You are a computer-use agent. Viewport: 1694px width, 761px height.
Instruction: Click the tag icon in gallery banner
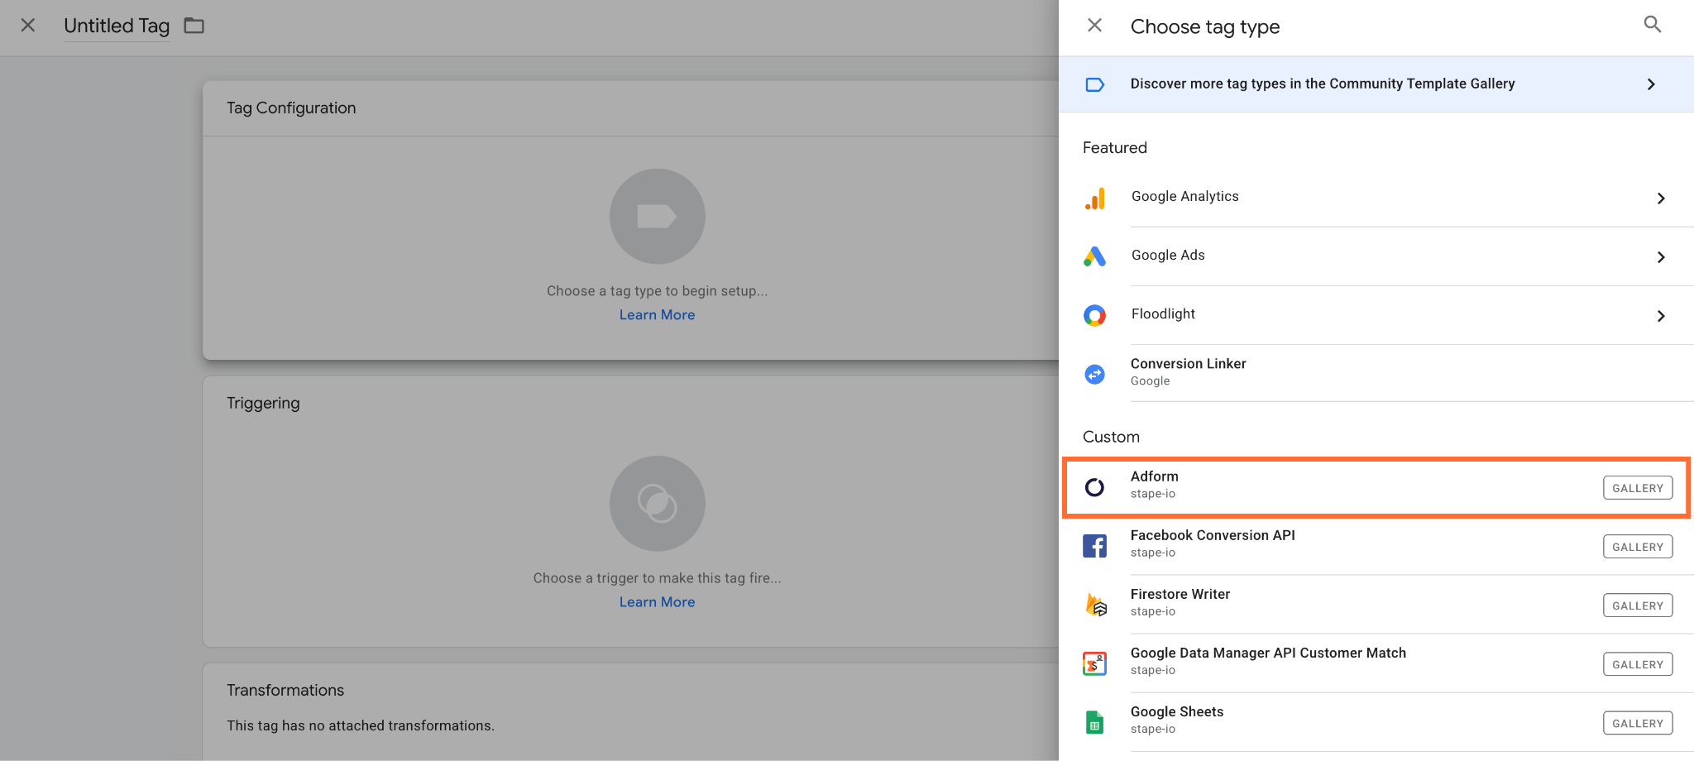point(1094,84)
